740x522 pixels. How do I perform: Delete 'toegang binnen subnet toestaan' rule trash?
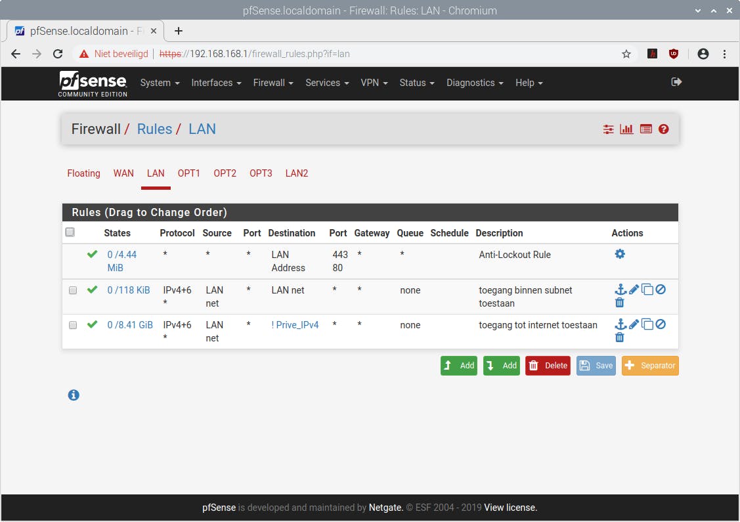click(620, 303)
